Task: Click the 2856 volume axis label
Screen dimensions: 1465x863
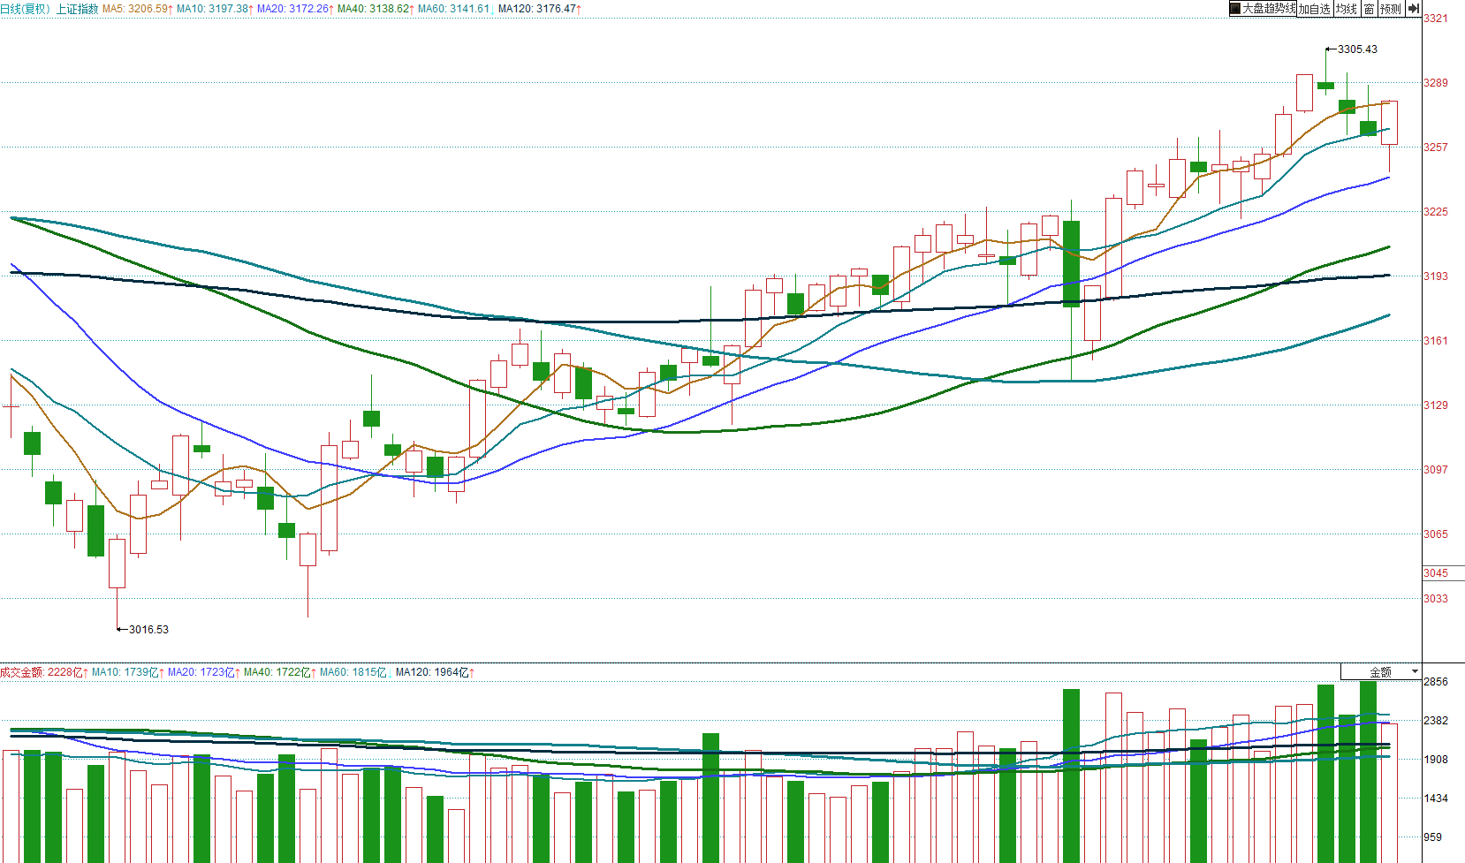Action: [x=1436, y=682]
